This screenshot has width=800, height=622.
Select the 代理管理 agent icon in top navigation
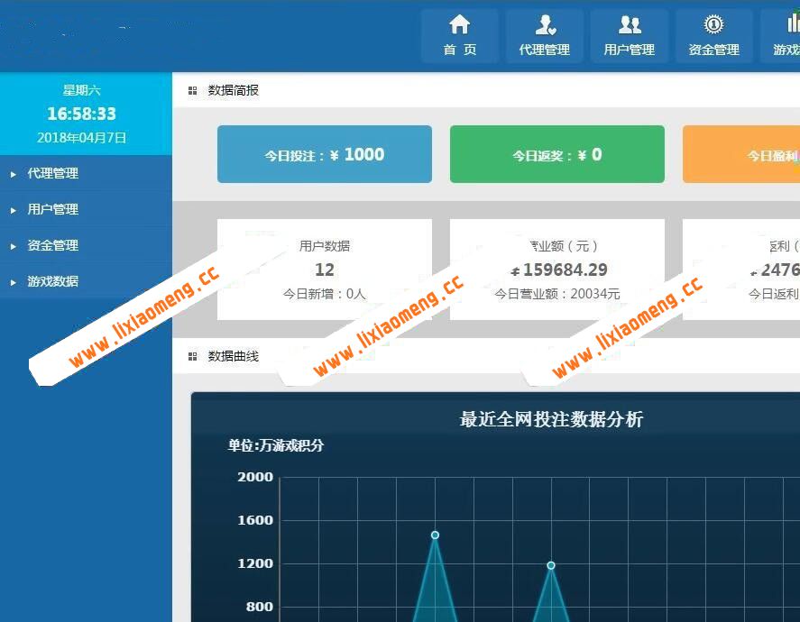click(545, 25)
